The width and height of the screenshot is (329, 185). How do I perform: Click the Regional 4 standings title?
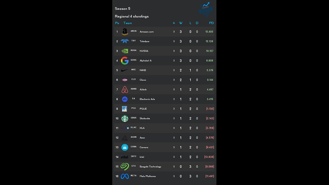[x=132, y=16]
